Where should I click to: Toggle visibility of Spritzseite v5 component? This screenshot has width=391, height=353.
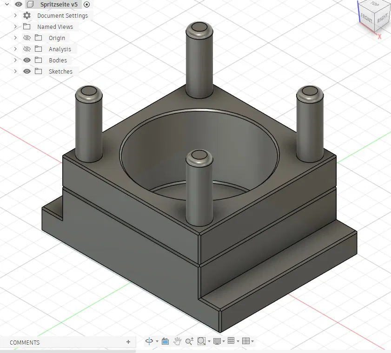click(19, 4)
